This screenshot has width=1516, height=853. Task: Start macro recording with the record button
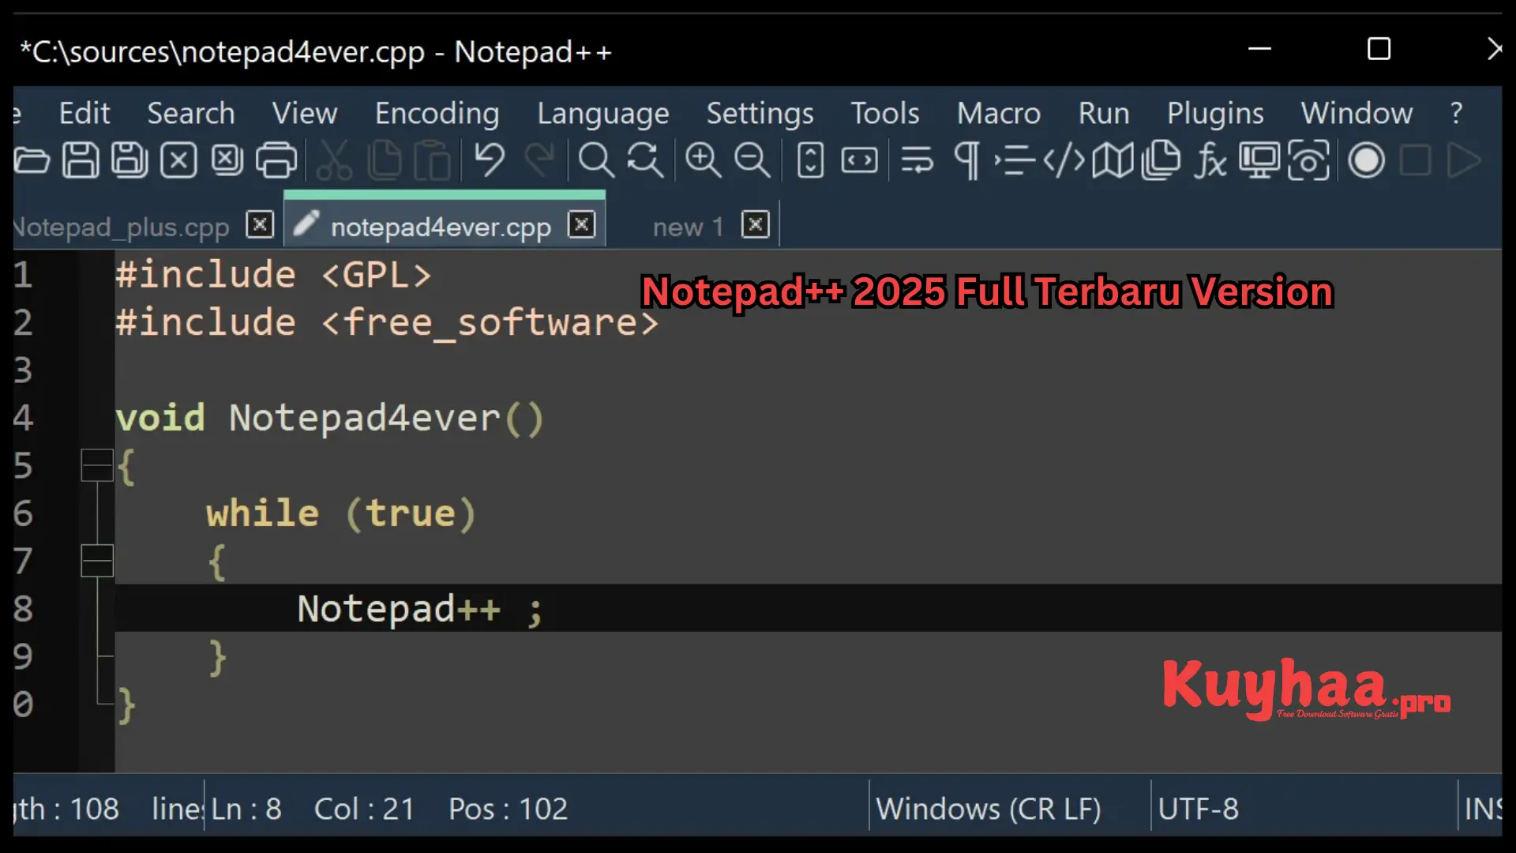point(1367,160)
